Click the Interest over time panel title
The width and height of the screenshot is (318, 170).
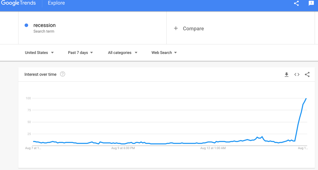40,74
